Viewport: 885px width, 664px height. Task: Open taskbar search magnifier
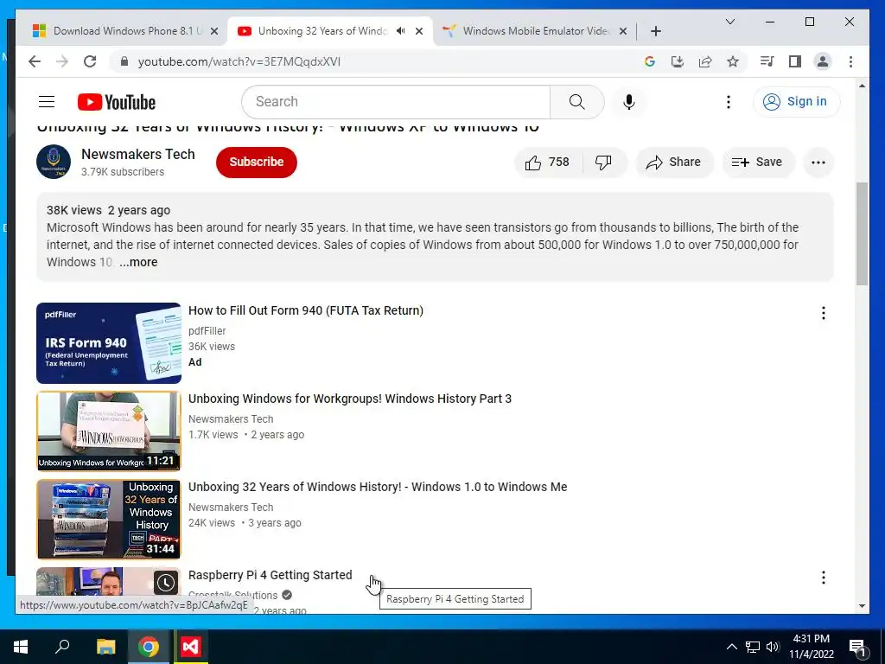[62, 647]
